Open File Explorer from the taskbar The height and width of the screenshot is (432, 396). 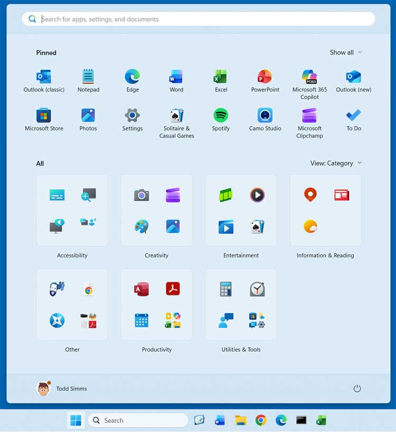click(x=241, y=420)
